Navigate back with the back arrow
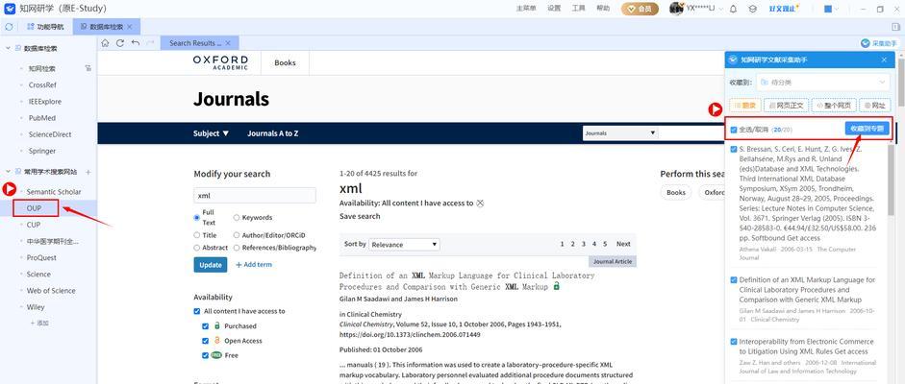 (x=135, y=43)
